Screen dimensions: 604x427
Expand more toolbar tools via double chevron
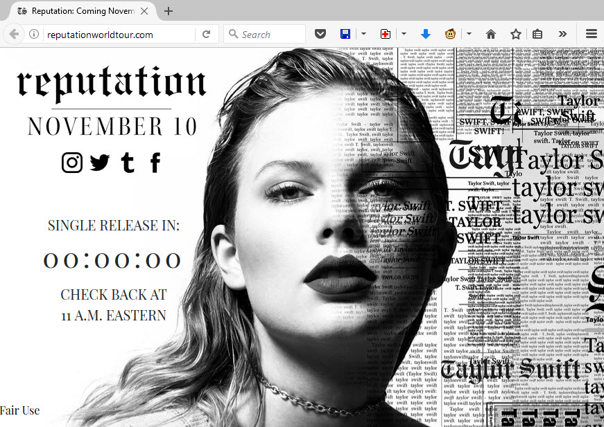pyautogui.click(x=562, y=34)
